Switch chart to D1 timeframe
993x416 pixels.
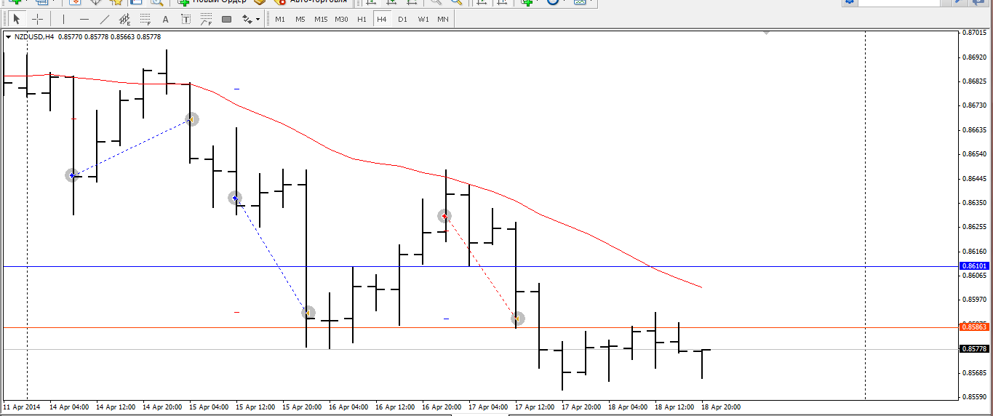coord(402,19)
